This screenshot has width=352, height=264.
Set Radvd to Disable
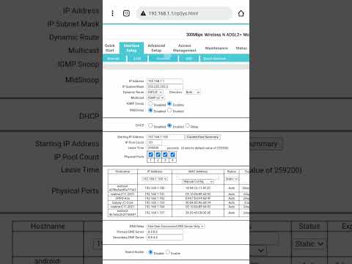150,252
